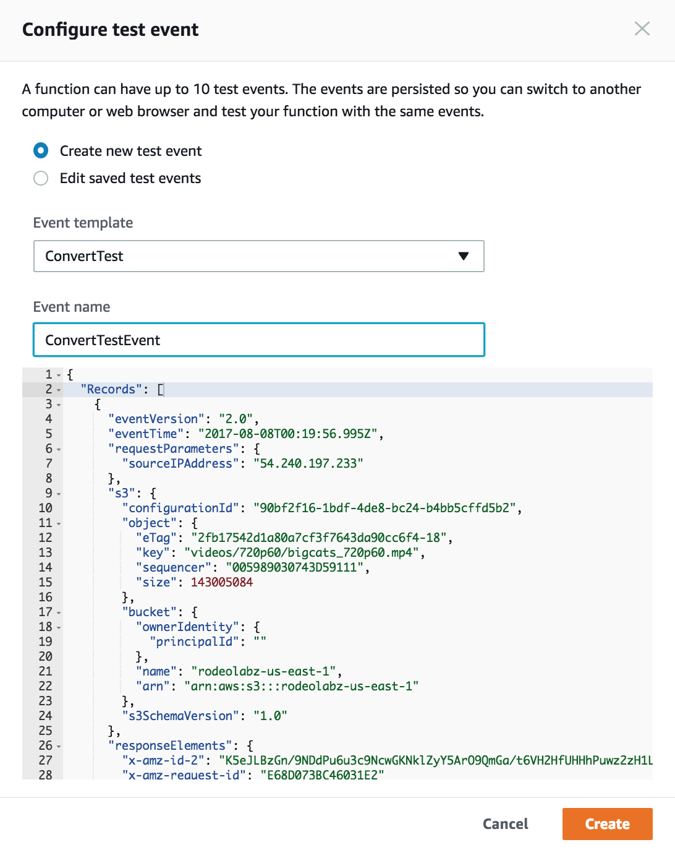Collapse ownerIdentity fold at line 18
Screen dimensions: 675x850
point(59,628)
